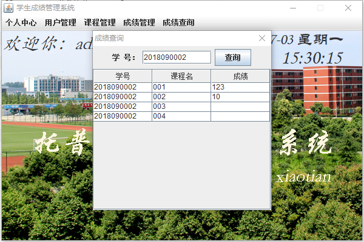This screenshot has width=364, height=242.
Task: Click the 查询 button
Action: 233,57
